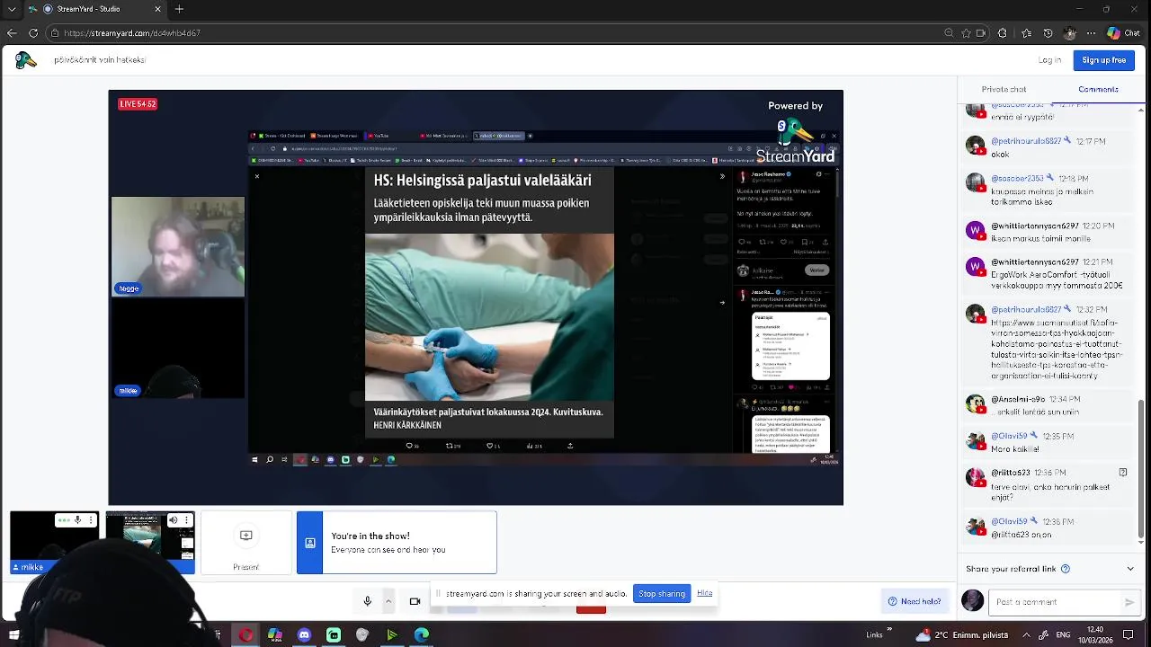The width and height of the screenshot is (1151, 647).
Task: Switch to Private chat tab
Action: 1004,89
